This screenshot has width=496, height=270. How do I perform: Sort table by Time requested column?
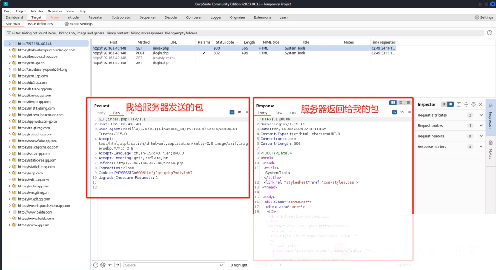click(383, 42)
